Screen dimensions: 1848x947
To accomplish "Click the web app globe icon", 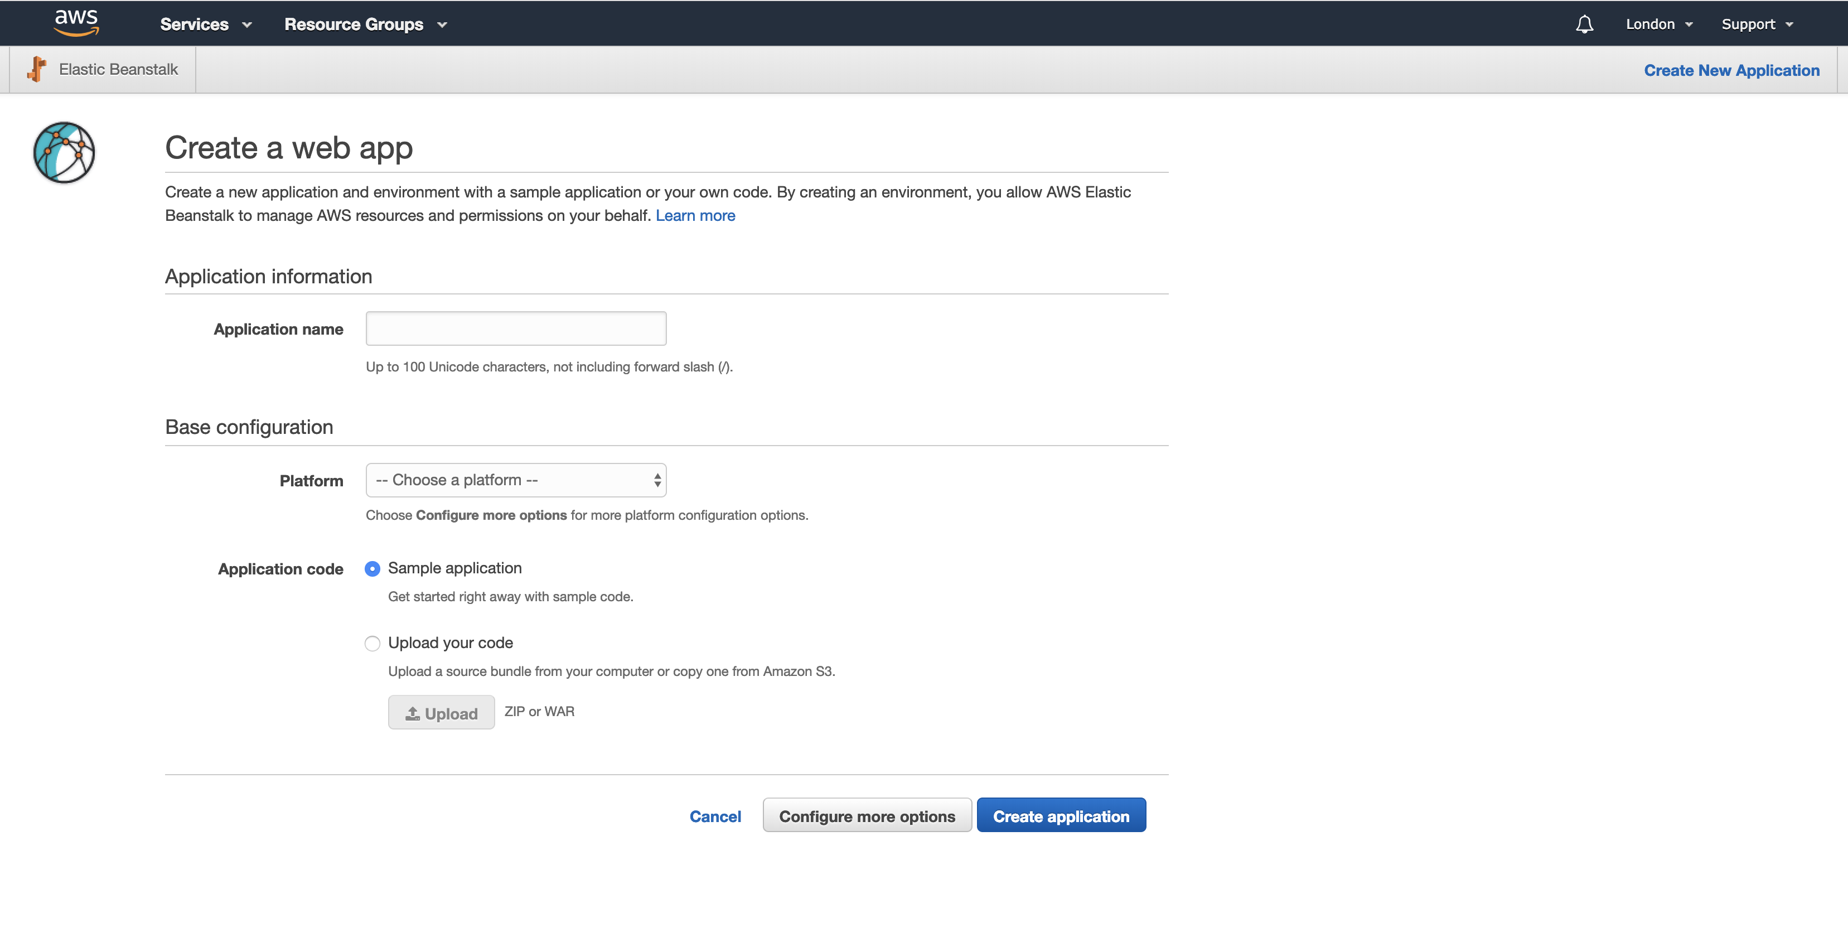I will pyautogui.click(x=64, y=153).
